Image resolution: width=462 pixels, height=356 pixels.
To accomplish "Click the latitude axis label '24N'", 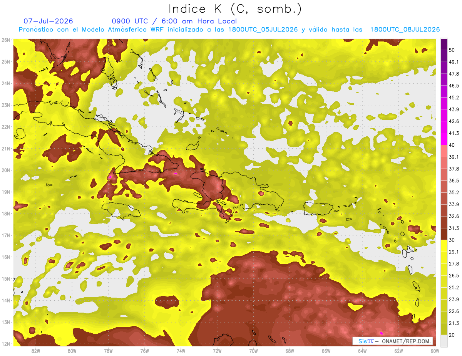I will 6,83.
